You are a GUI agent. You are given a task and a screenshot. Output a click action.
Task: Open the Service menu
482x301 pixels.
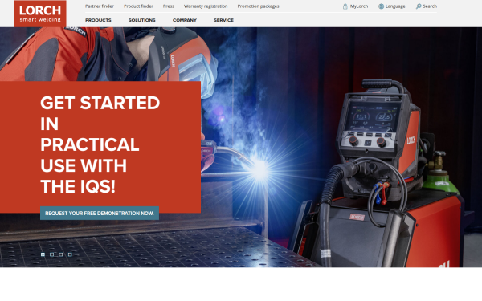coord(223,20)
